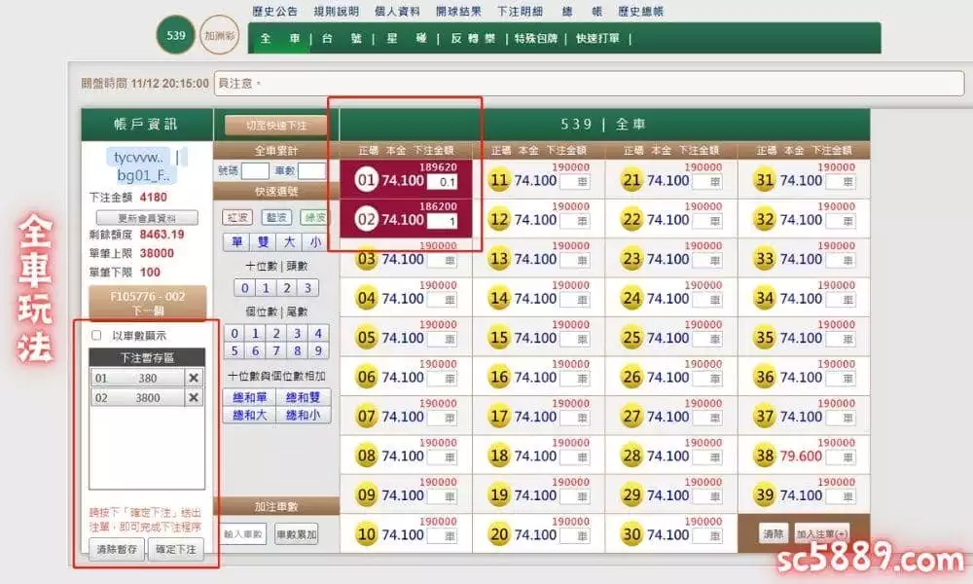Open the 反轉樂 tab

point(473,39)
